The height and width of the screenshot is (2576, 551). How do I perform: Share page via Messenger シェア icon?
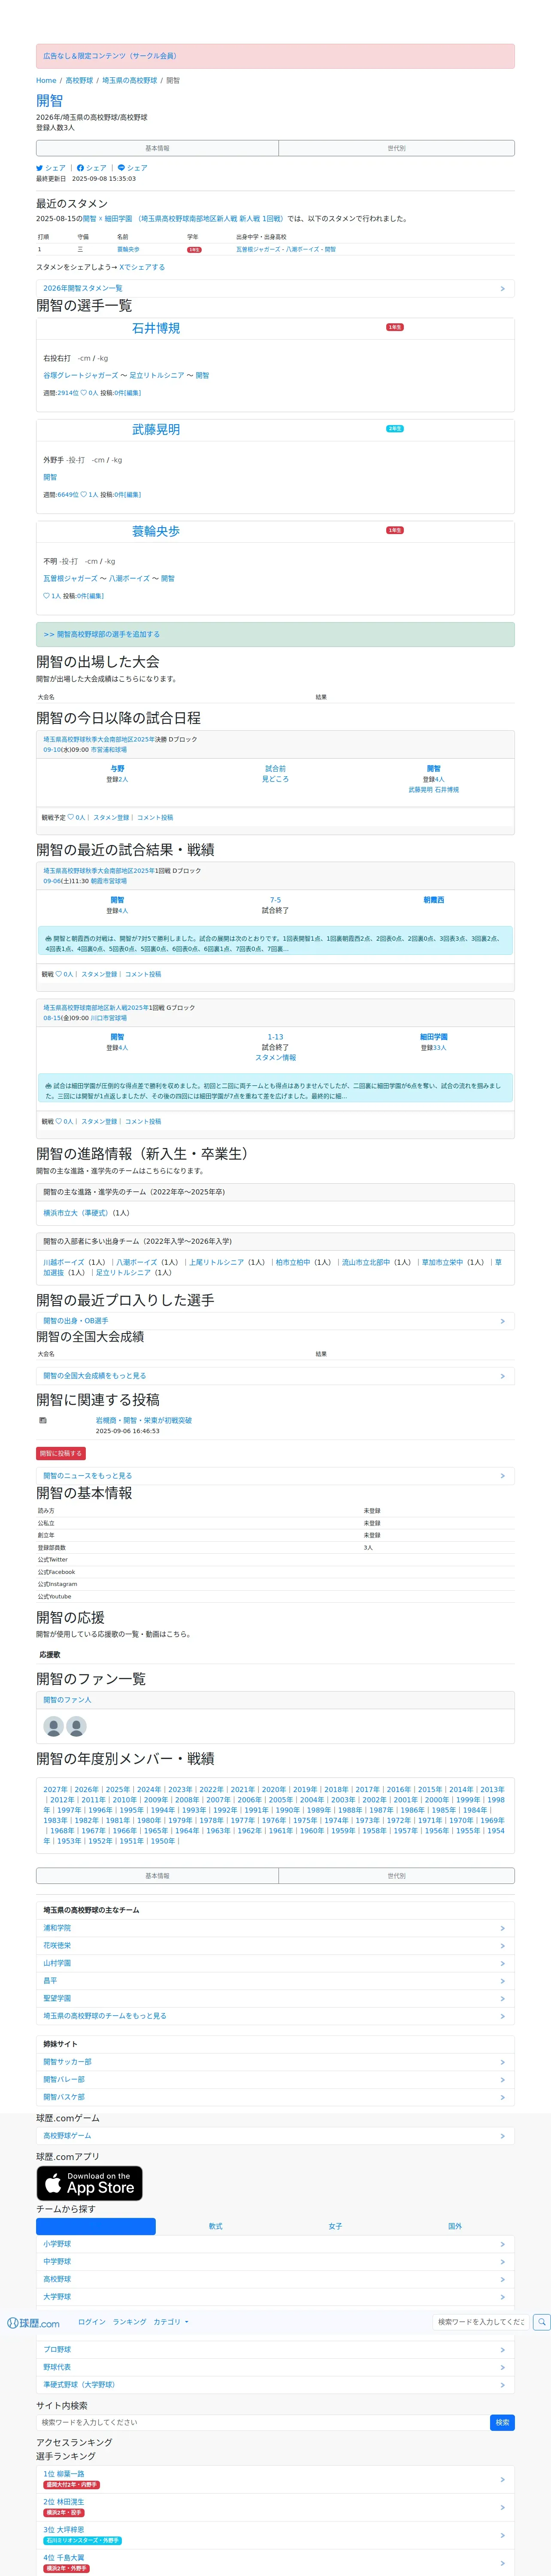tap(132, 168)
